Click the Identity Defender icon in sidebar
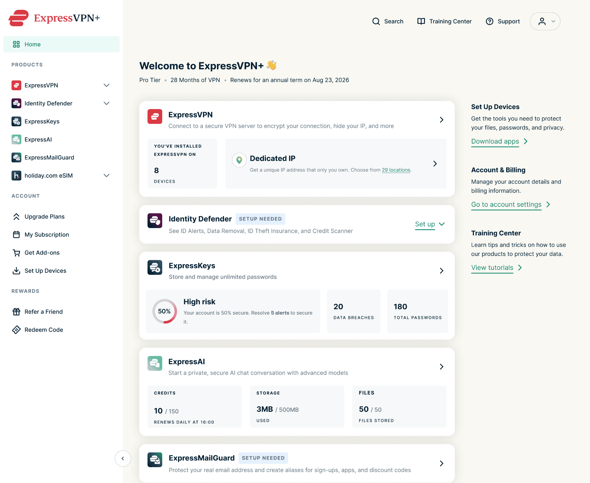The height and width of the screenshot is (483, 590). point(16,103)
